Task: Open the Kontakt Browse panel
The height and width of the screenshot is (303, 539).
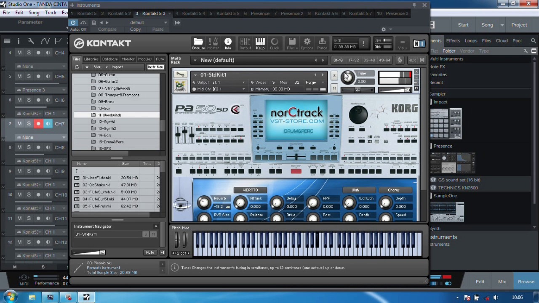Action: (198, 43)
